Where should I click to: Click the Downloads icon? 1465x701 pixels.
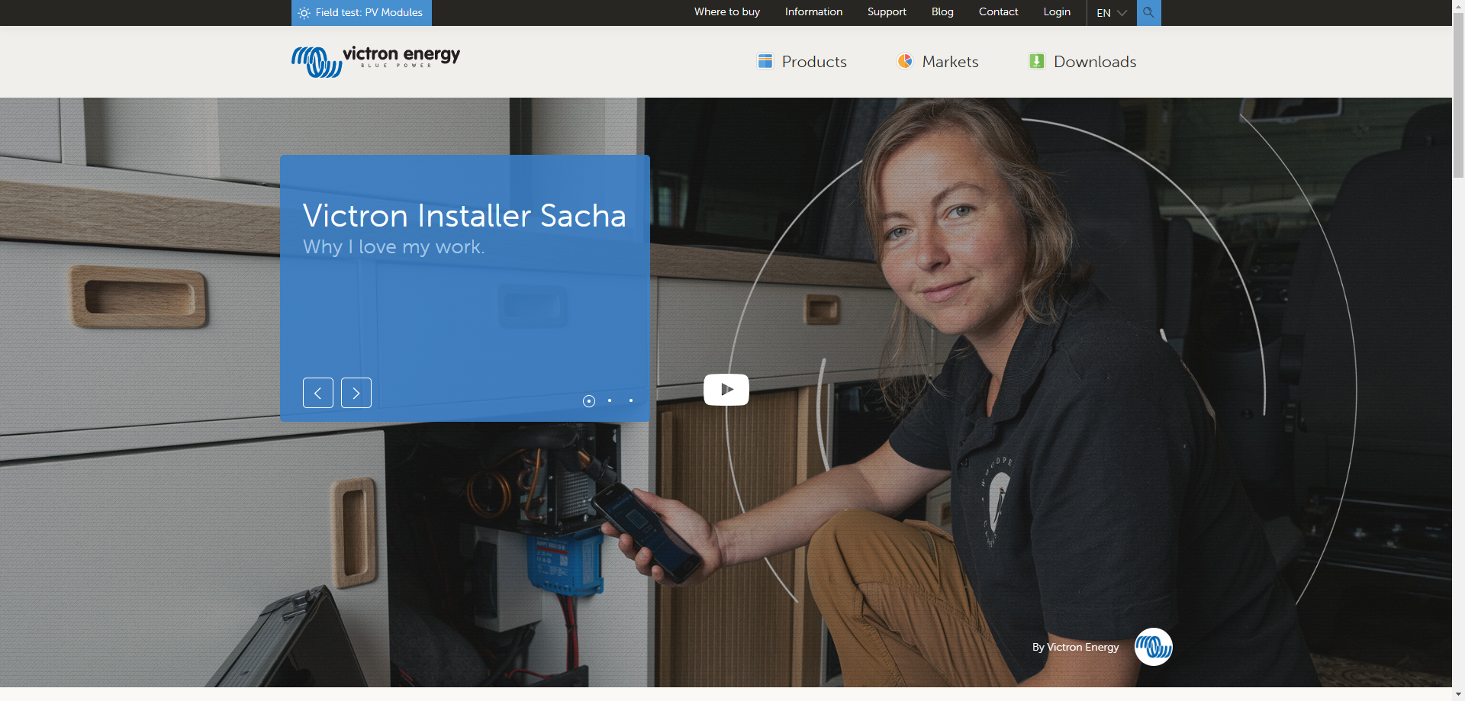[1036, 61]
